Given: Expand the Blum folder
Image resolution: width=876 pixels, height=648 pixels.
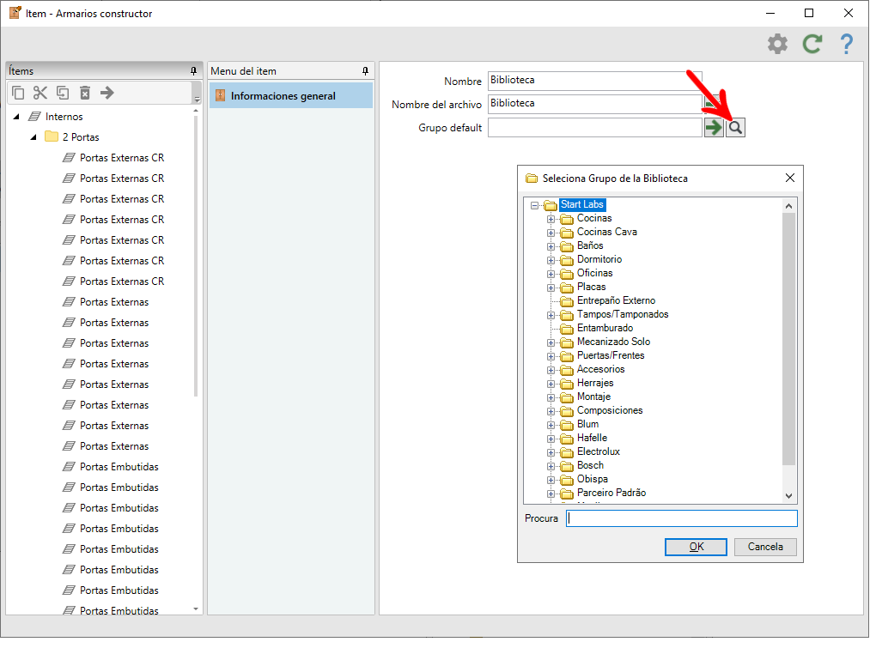Looking at the screenshot, I should pos(551,426).
